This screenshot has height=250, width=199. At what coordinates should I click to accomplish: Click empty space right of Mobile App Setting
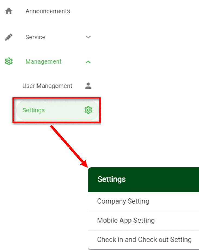click(x=179, y=220)
